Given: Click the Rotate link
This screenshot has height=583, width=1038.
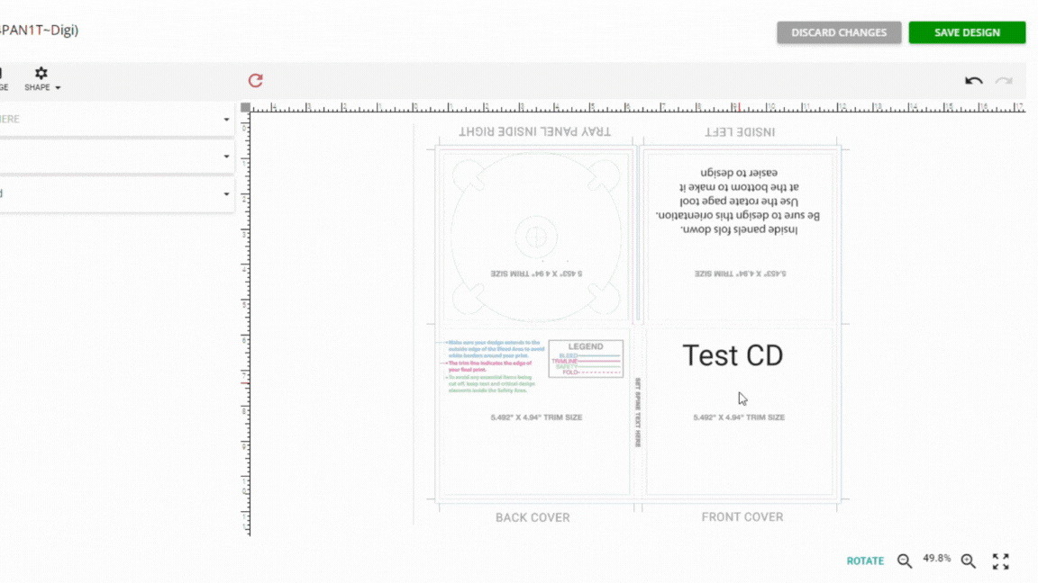Looking at the screenshot, I should tap(865, 561).
